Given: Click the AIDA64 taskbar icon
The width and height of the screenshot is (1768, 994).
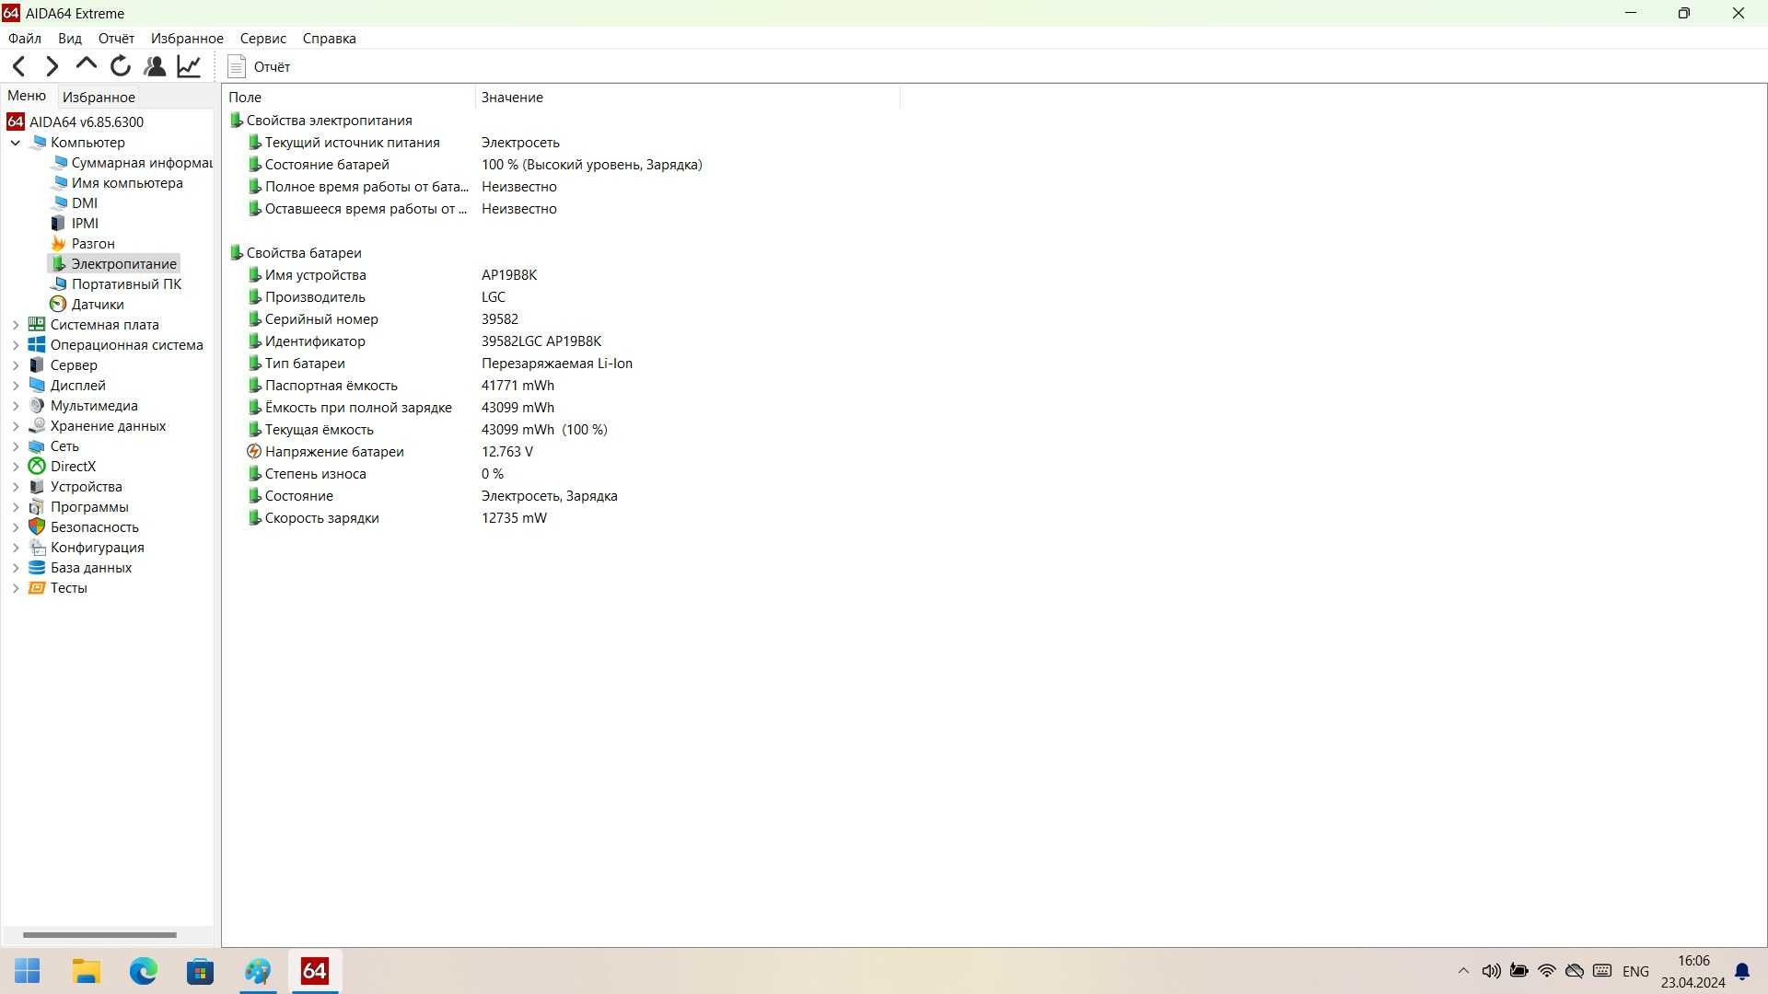Looking at the screenshot, I should [x=315, y=971].
